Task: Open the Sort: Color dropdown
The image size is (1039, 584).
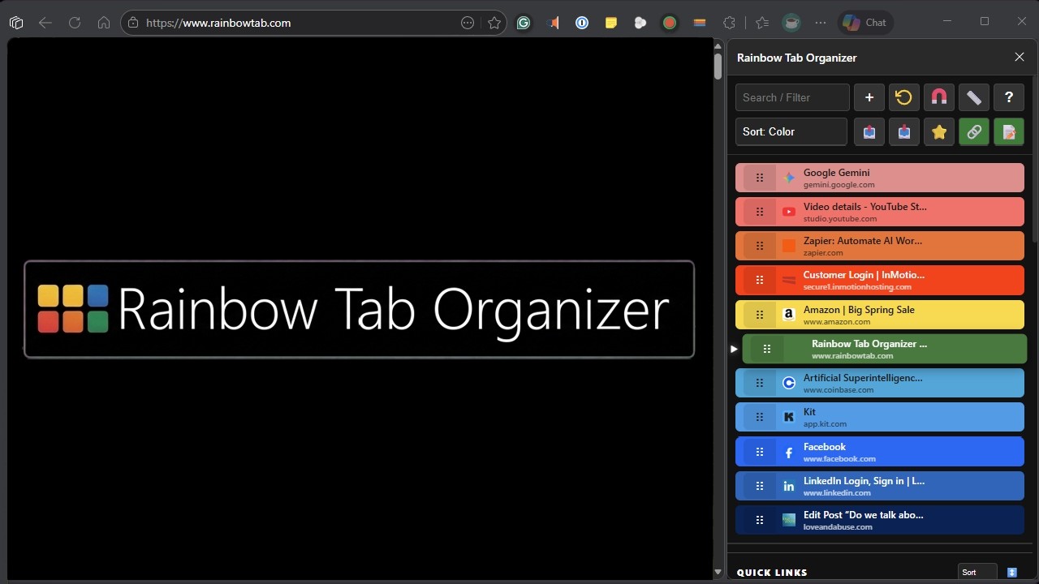Action: (791, 131)
